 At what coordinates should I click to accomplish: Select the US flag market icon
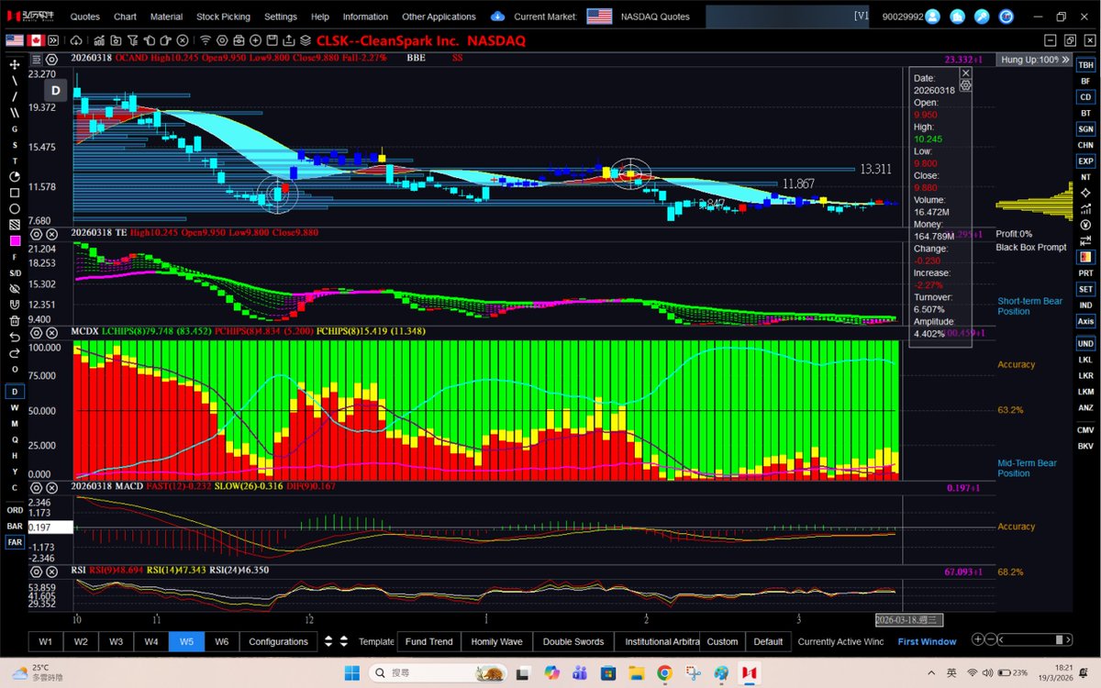[x=15, y=40]
